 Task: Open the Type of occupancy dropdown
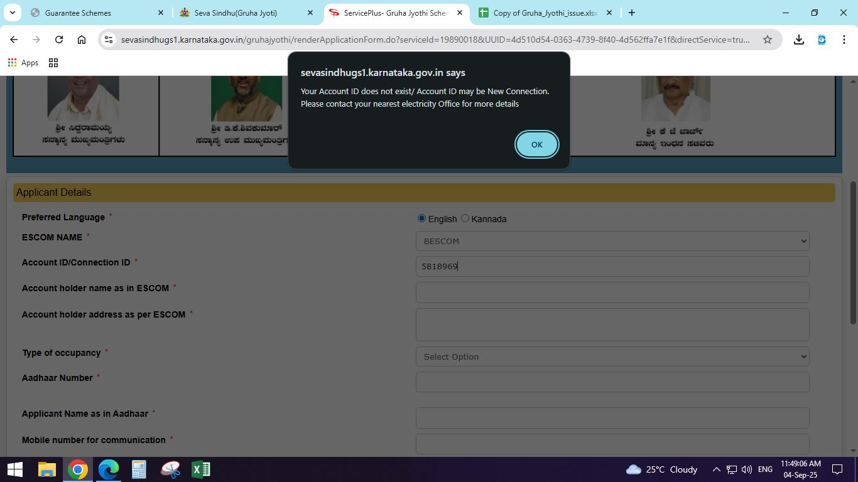coord(612,356)
